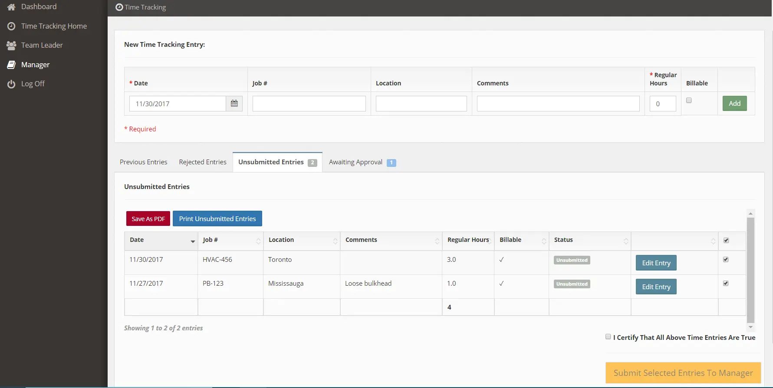The width and height of the screenshot is (773, 388).
Task: Switch to the Previous Entries tab
Action: pos(143,162)
